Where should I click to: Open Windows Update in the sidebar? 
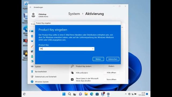click(x=42, y=82)
